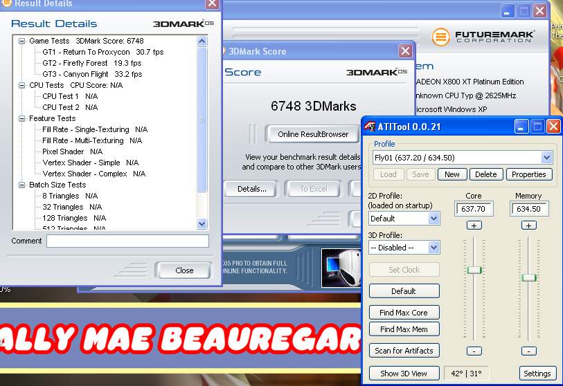
Task: Click the result tree scrollbar thumb
Action: pos(202,120)
